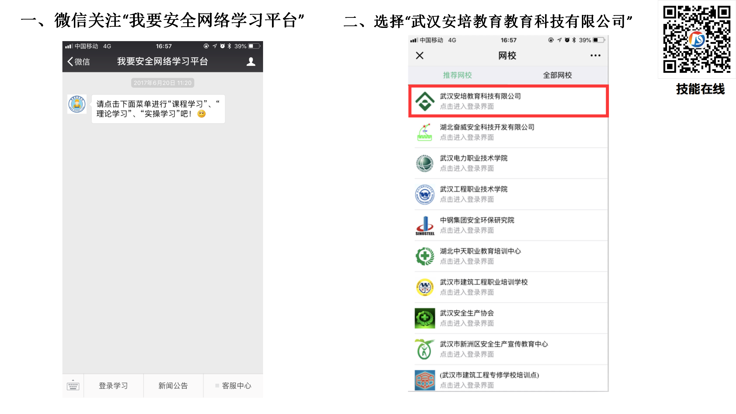Click the globe logo of 武汉电力职业技术学院
This screenshot has height=414, width=736.
click(425, 163)
